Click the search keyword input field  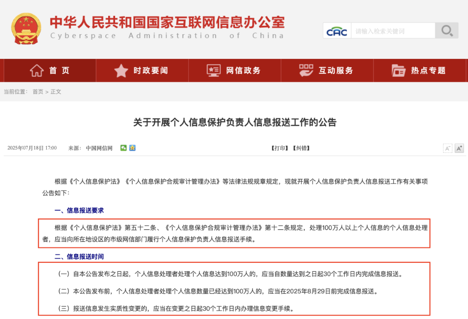(393, 31)
